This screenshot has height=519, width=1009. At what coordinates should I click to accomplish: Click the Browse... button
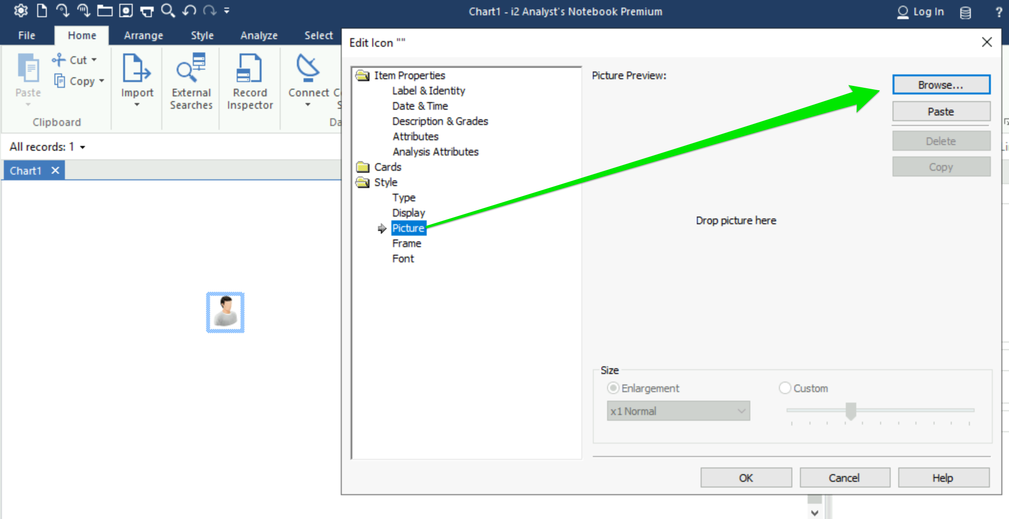pos(941,85)
